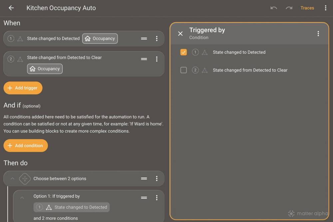
Task: Go back with the arrow icon
Action: point(11,8)
